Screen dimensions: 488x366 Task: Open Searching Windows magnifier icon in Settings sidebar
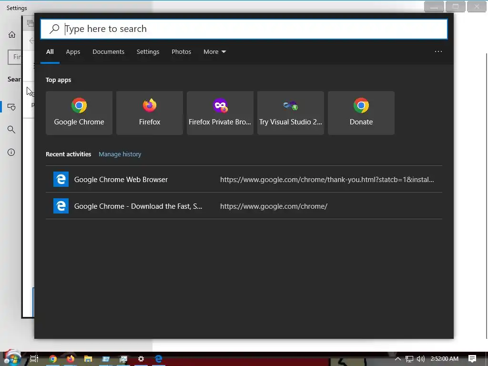(x=11, y=130)
